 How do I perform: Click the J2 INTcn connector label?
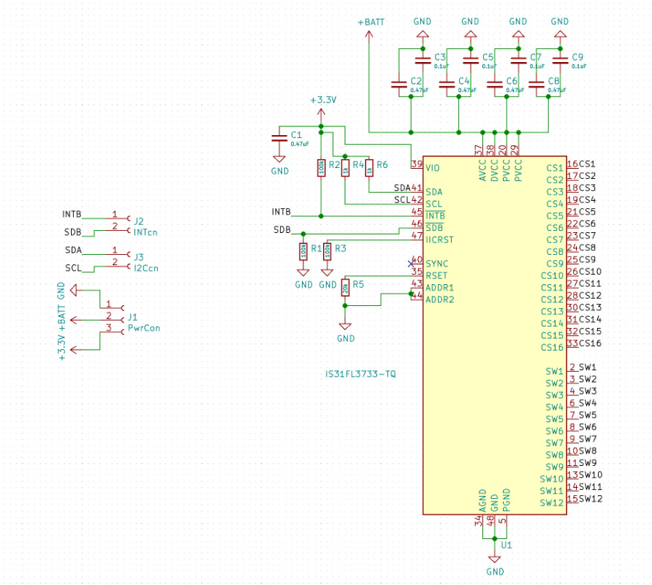coord(145,232)
